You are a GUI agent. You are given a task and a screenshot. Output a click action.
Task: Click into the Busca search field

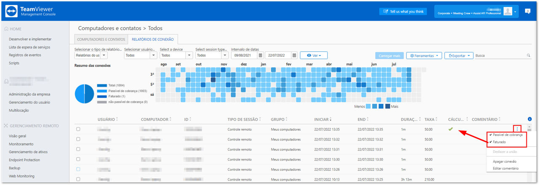(x=500, y=55)
